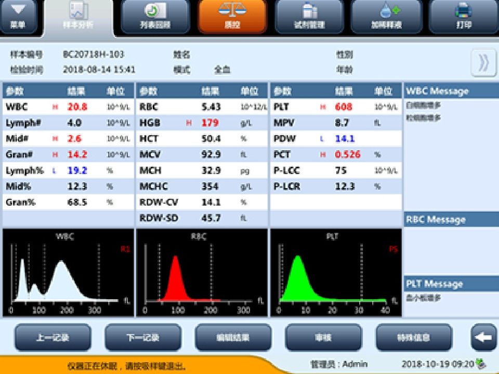
Task: Open 特殊信息 special information
Action: pos(413,338)
